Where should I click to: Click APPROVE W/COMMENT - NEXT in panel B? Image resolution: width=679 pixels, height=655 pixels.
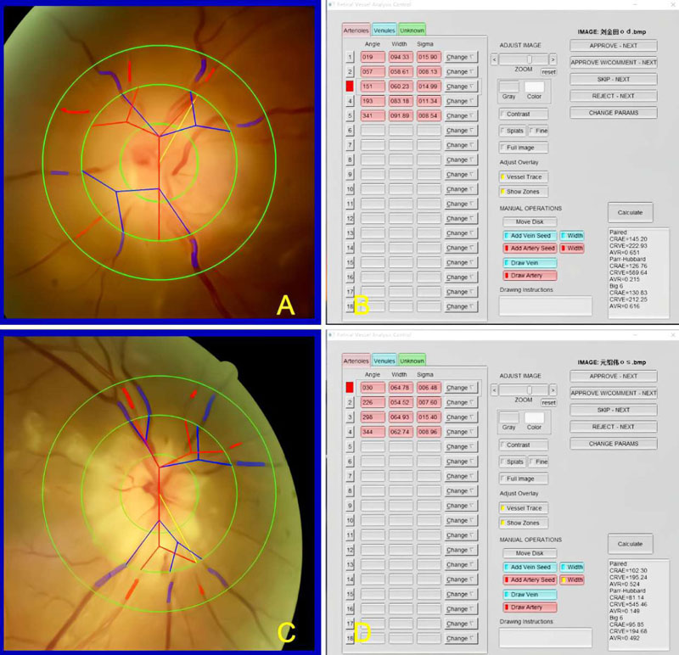pos(613,62)
